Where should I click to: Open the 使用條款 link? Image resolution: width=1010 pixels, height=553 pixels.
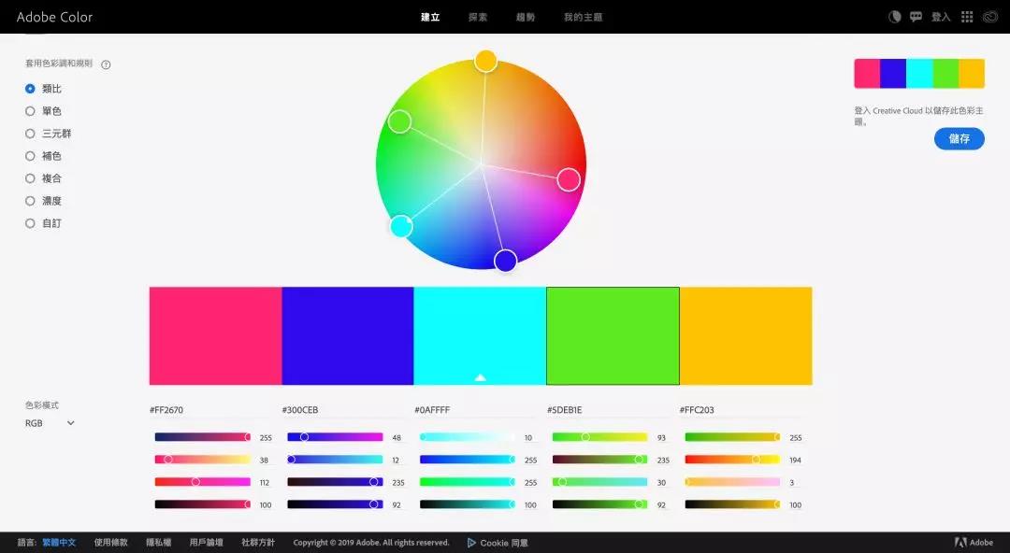coord(110,543)
